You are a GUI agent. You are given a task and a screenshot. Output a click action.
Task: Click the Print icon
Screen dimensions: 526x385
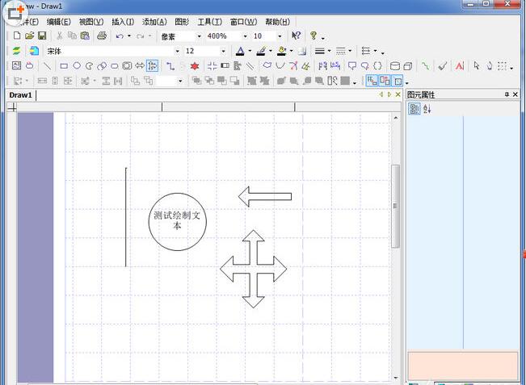click(x=102, y=36)
